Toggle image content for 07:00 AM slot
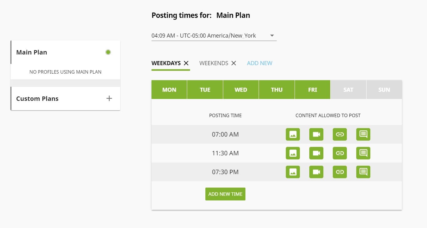The image size is (427, 228). click(293, 134)
